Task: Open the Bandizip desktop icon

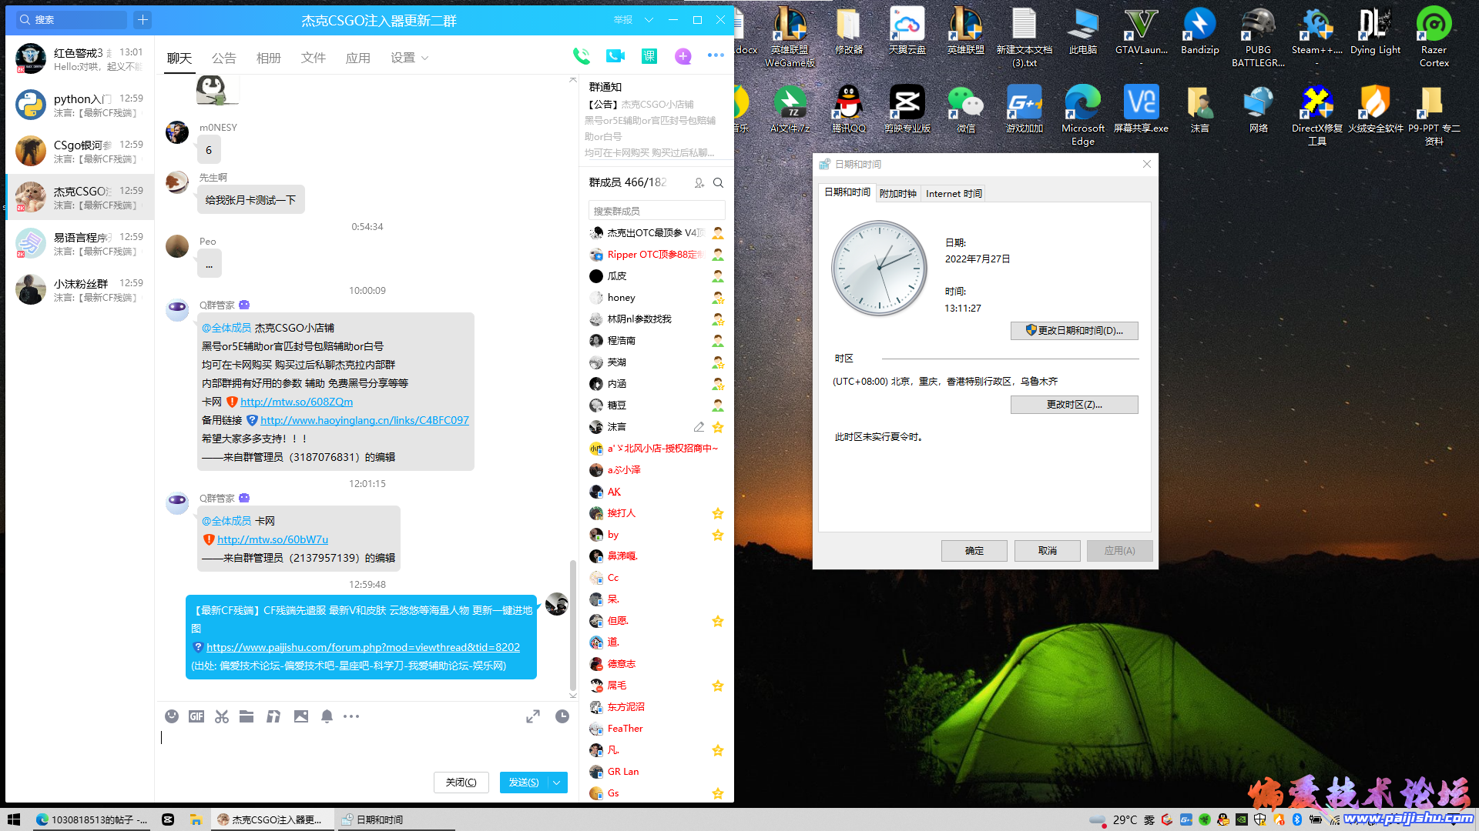Action: tap(1199, 31)
